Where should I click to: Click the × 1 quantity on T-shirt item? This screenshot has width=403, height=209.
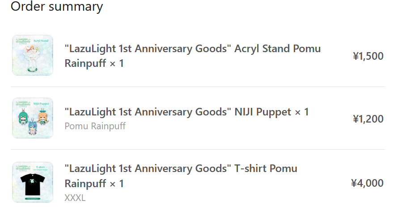[x=117, y=184]
